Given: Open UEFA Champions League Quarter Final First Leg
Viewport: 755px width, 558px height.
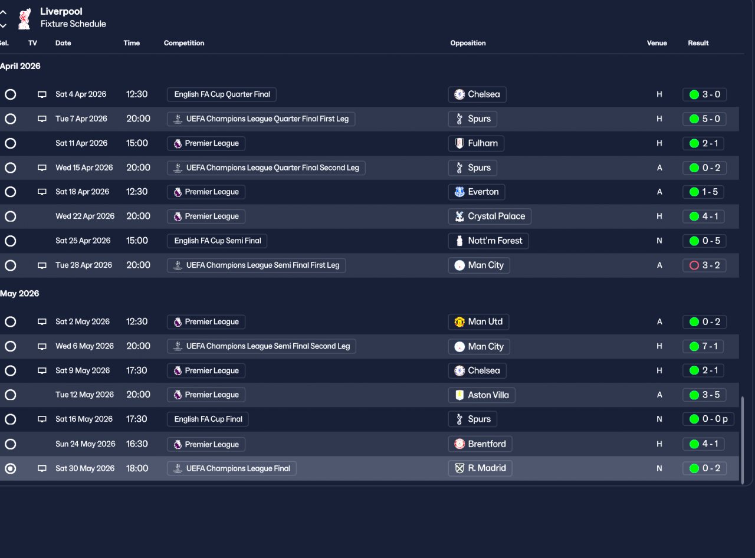Looking at the screenshot, I should point(261,119).
